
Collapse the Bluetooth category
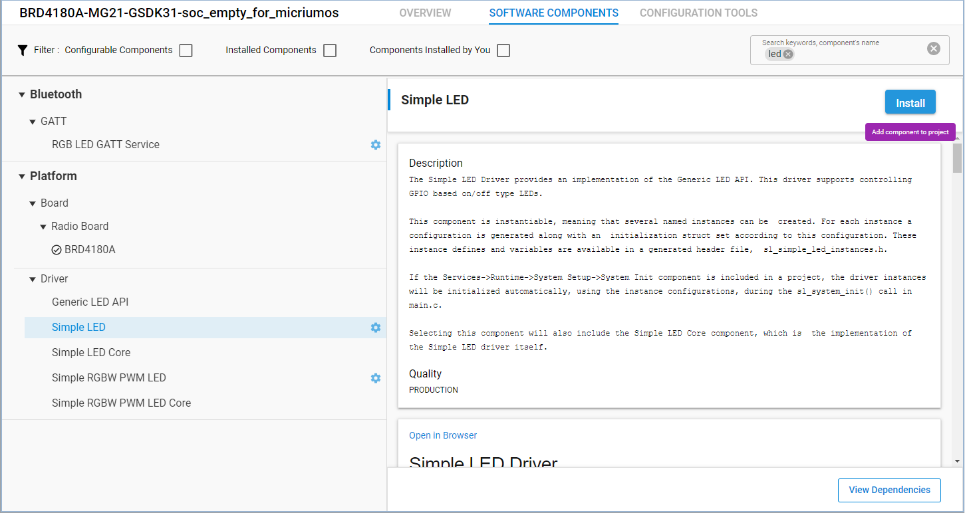pyautogui.click(x=22, y=95)
